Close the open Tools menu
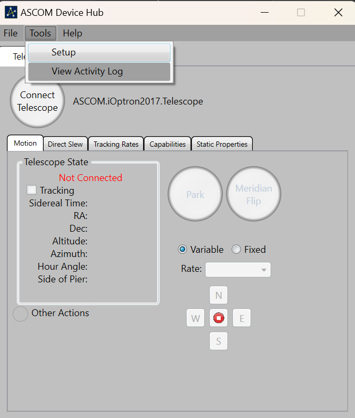Viewport: 355px width, 418px height. [x=41, y=33]
